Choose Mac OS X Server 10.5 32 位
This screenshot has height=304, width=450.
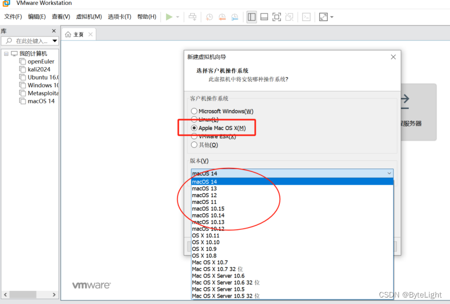coord(292,296)
